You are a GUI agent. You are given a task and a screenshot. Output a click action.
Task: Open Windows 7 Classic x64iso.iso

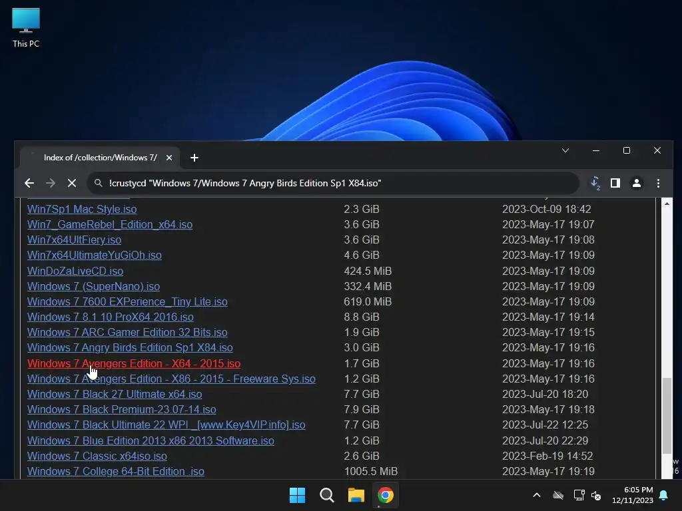tap(97, 456)
